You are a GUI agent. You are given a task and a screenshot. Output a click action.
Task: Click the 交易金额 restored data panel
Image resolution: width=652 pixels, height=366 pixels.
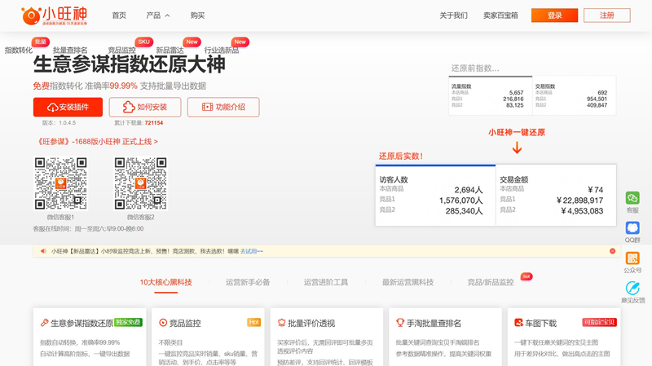tap(556, 196)
